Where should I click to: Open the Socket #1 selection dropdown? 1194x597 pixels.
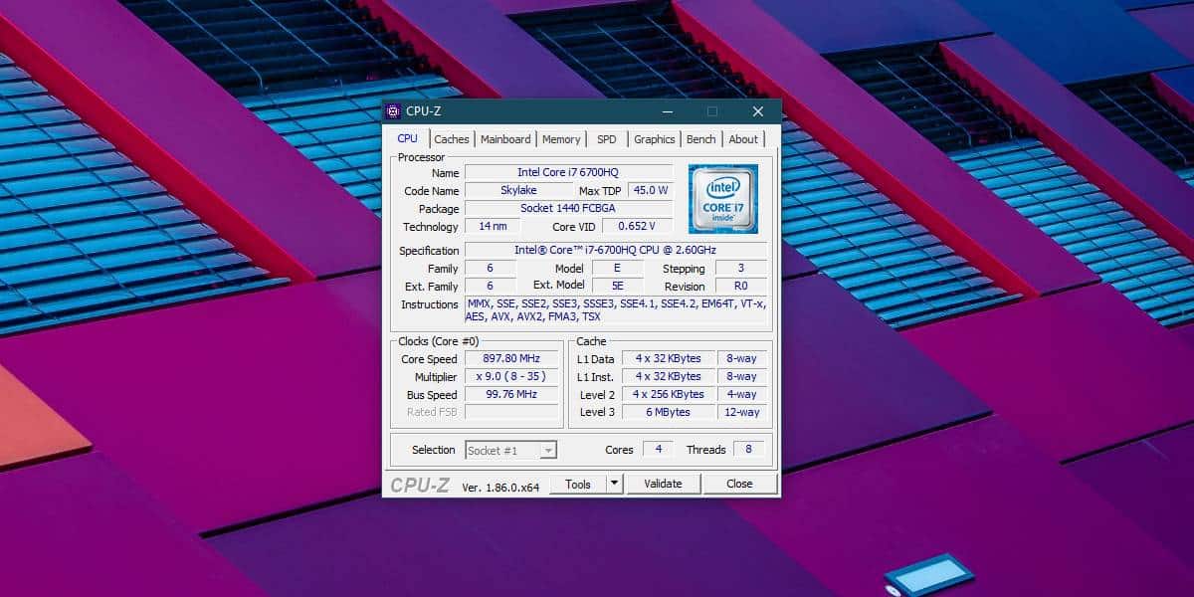[511, 450]
